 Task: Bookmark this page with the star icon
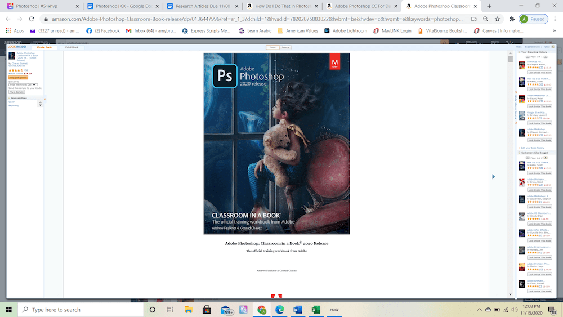tap(497, 19)
